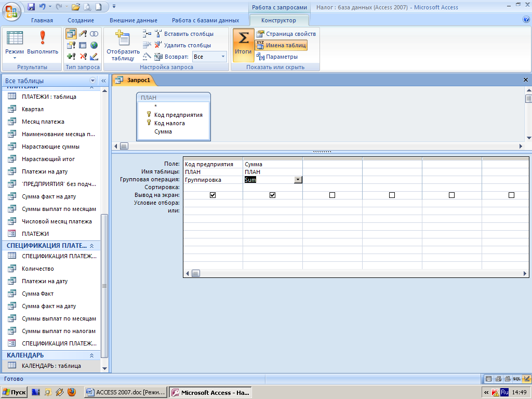Screen dimensions: 532x399
Task: Tick the show checkbox in sixth grid column
Action: coord(511,195)
